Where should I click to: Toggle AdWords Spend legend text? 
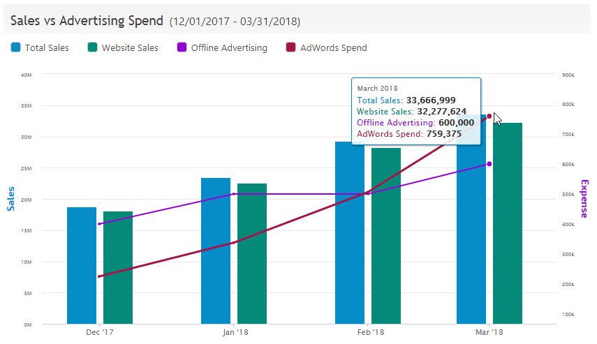(333, 48)
